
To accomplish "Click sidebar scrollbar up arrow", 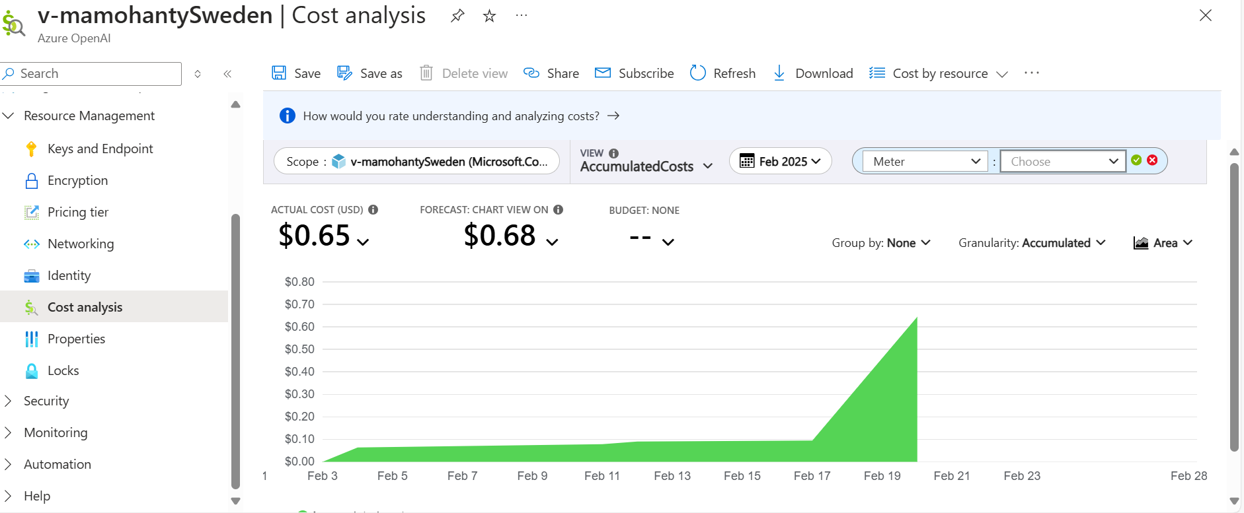I will (x=235, y=104).
